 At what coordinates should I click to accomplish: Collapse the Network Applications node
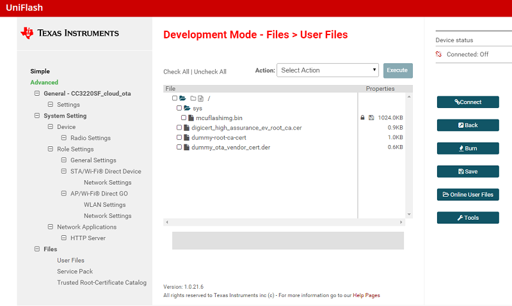click(51, 227)
